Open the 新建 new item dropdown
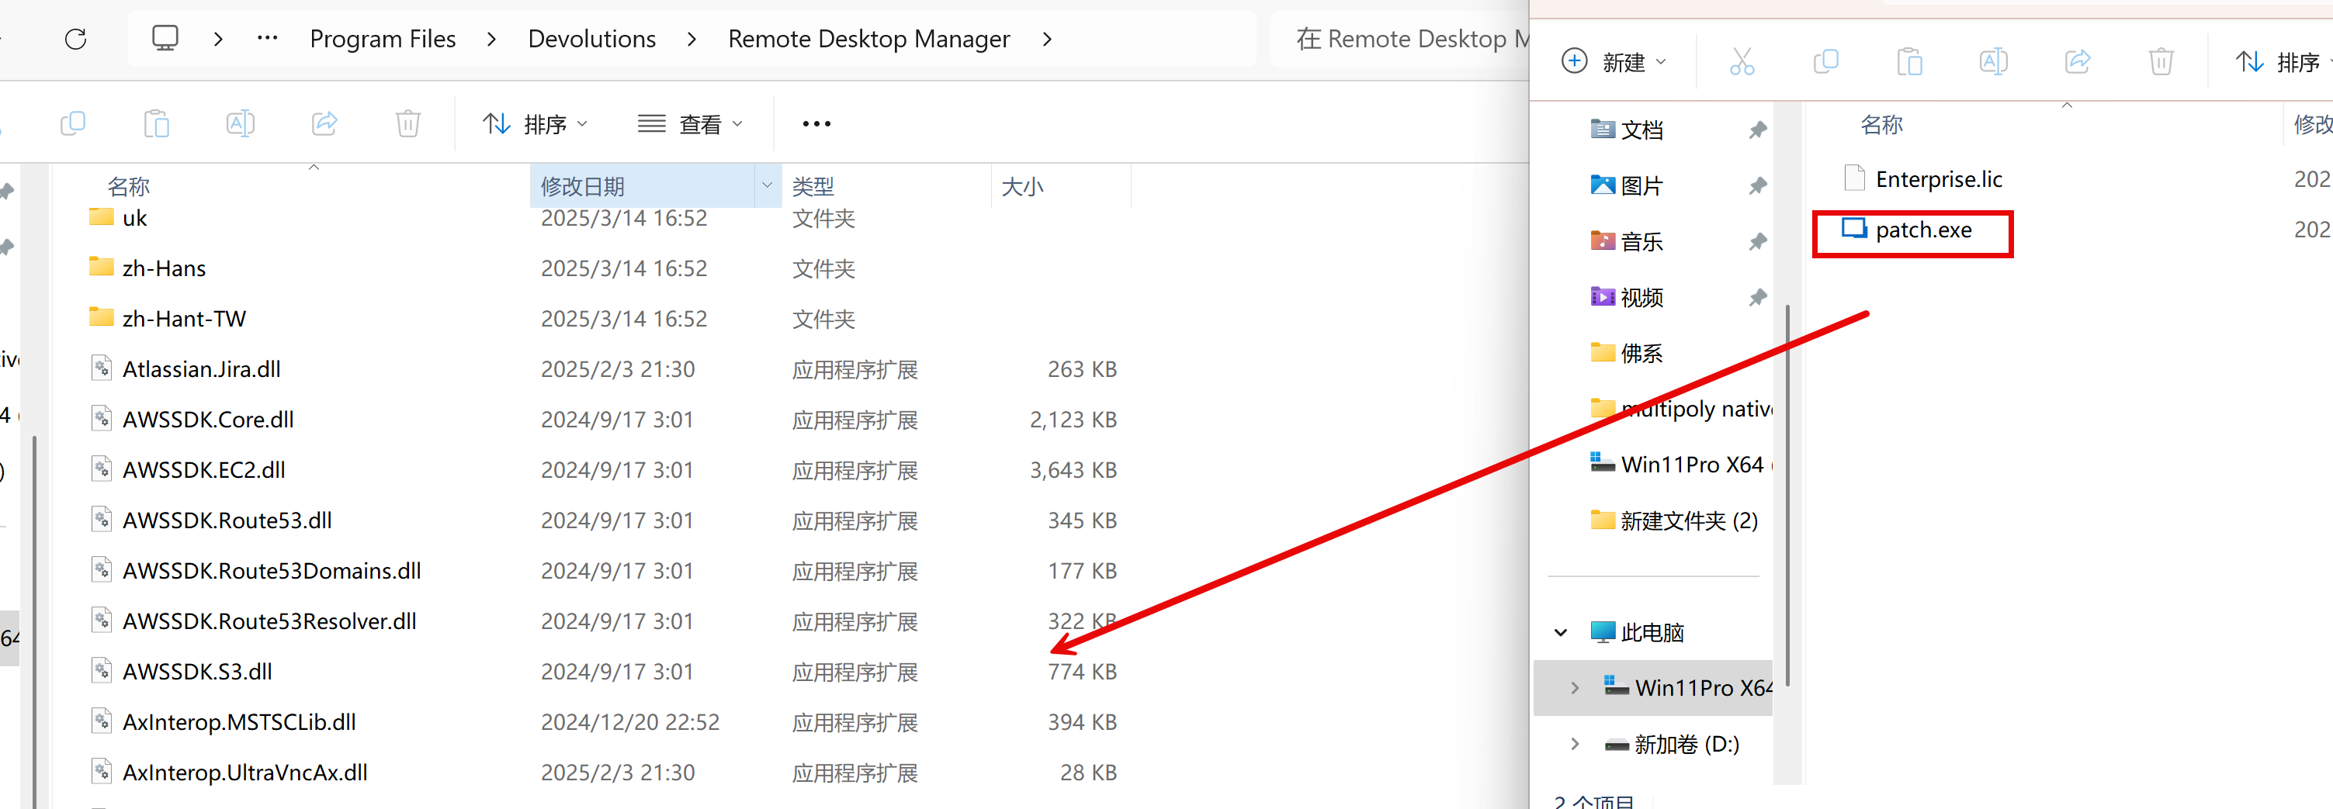This screenshot has width=2333, height=809. (x=1615, y=61)
